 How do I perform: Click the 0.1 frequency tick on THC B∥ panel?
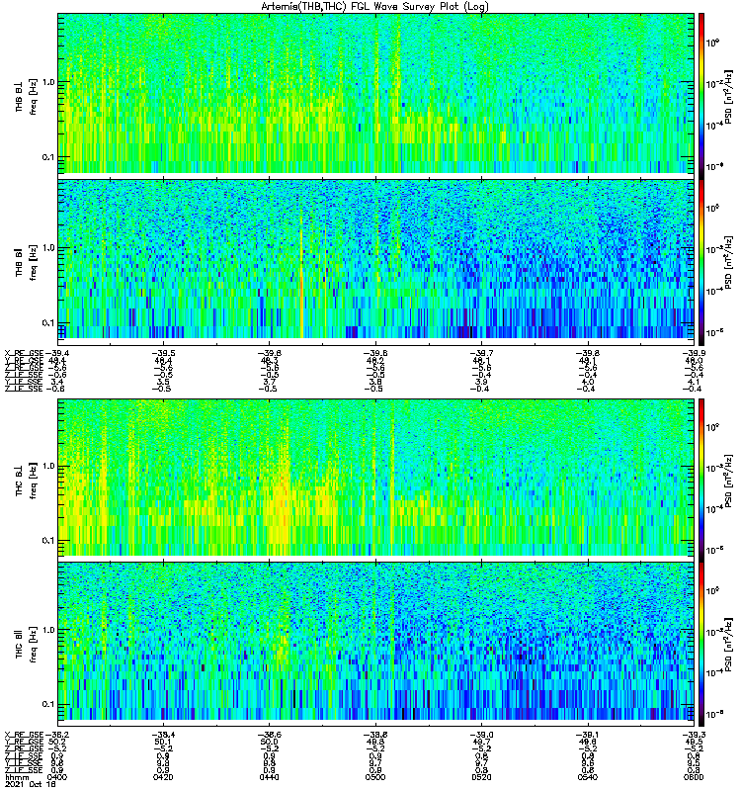pyautogui.click(x=48, y=704)
